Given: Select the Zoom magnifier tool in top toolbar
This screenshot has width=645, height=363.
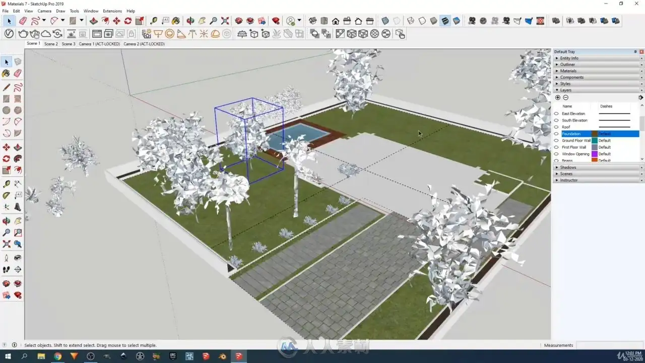Looking at the screenshot, I should 214,21.
